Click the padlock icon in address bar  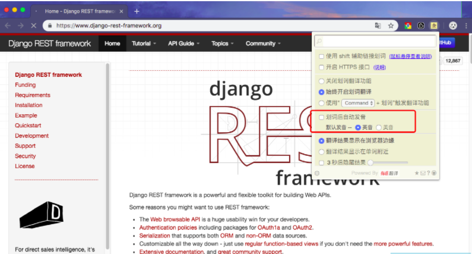[x=50, y=26]
